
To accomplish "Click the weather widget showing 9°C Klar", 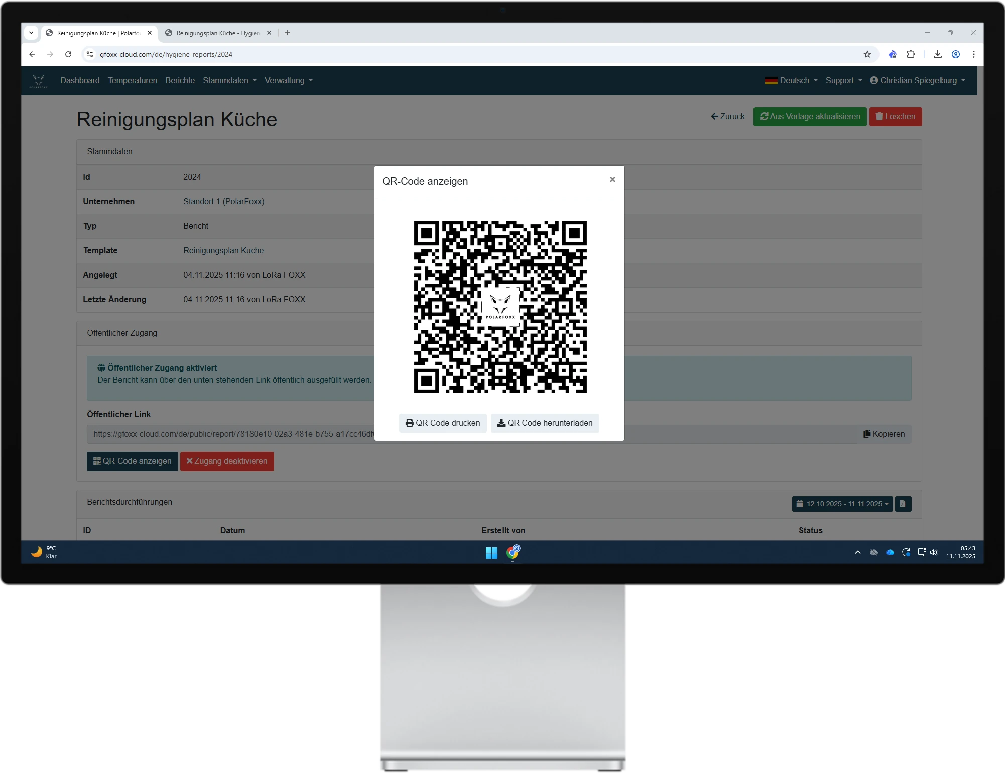I will [44, 552].
